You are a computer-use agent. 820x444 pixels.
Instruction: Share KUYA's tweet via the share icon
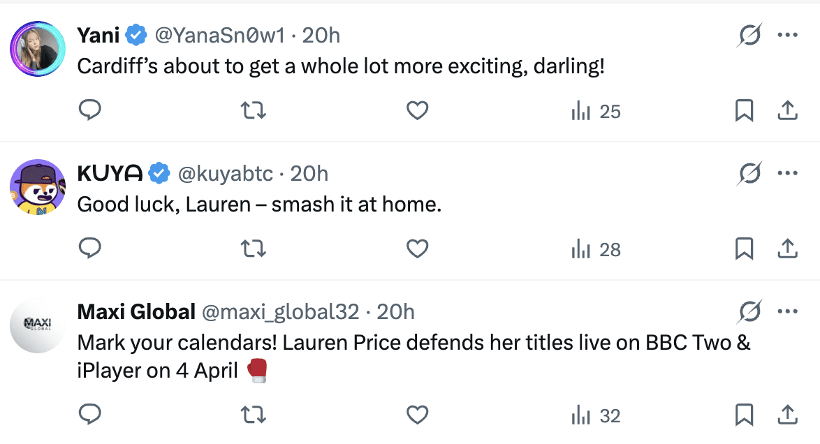pos(787,249)
